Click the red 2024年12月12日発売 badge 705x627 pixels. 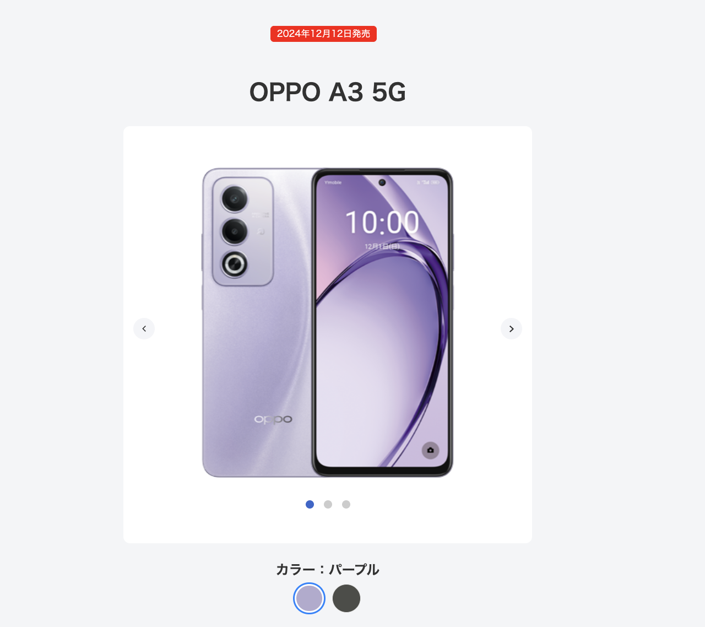pyautogui.click(x=323, y=34)
